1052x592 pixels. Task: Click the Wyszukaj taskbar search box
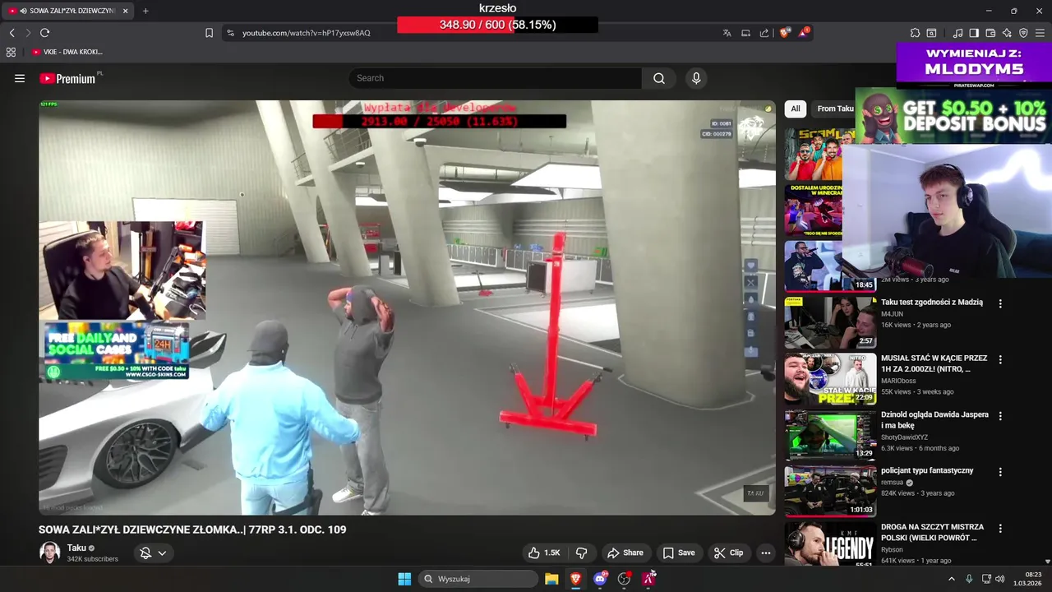pyautogui.click(x=478, y=579)
